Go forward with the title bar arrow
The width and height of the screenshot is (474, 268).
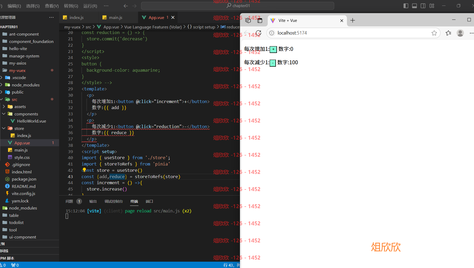tap(134, 6)
